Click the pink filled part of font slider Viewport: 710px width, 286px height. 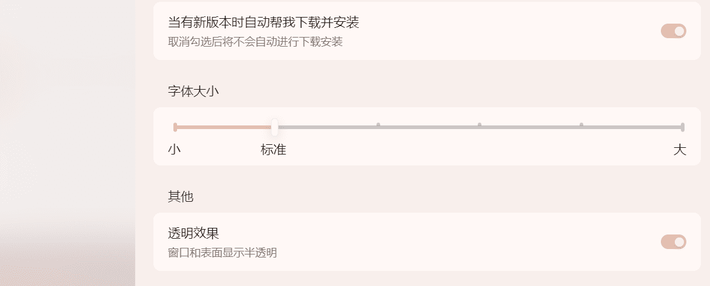223,127
